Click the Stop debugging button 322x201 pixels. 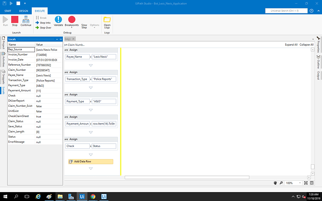pos(14,21)
